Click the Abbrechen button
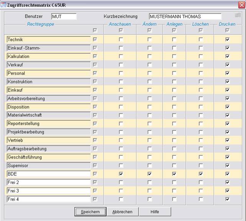 point(122,212)
